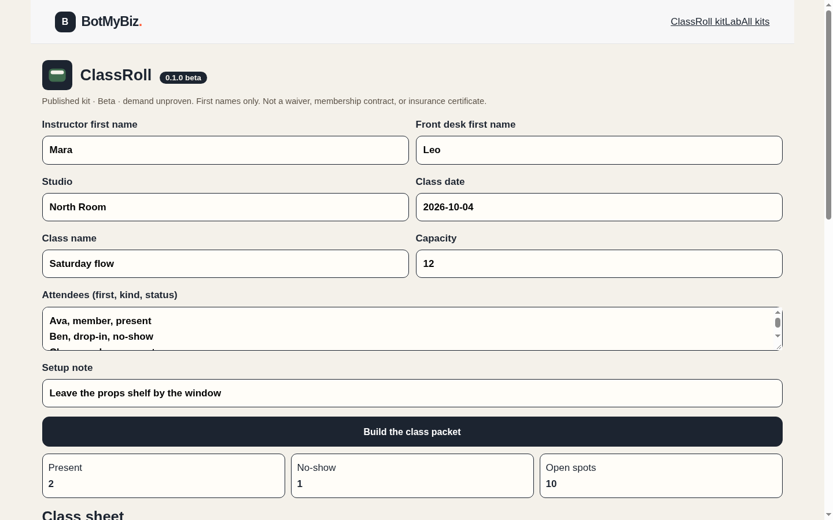Click the Open spots count card

click(661, 476)
